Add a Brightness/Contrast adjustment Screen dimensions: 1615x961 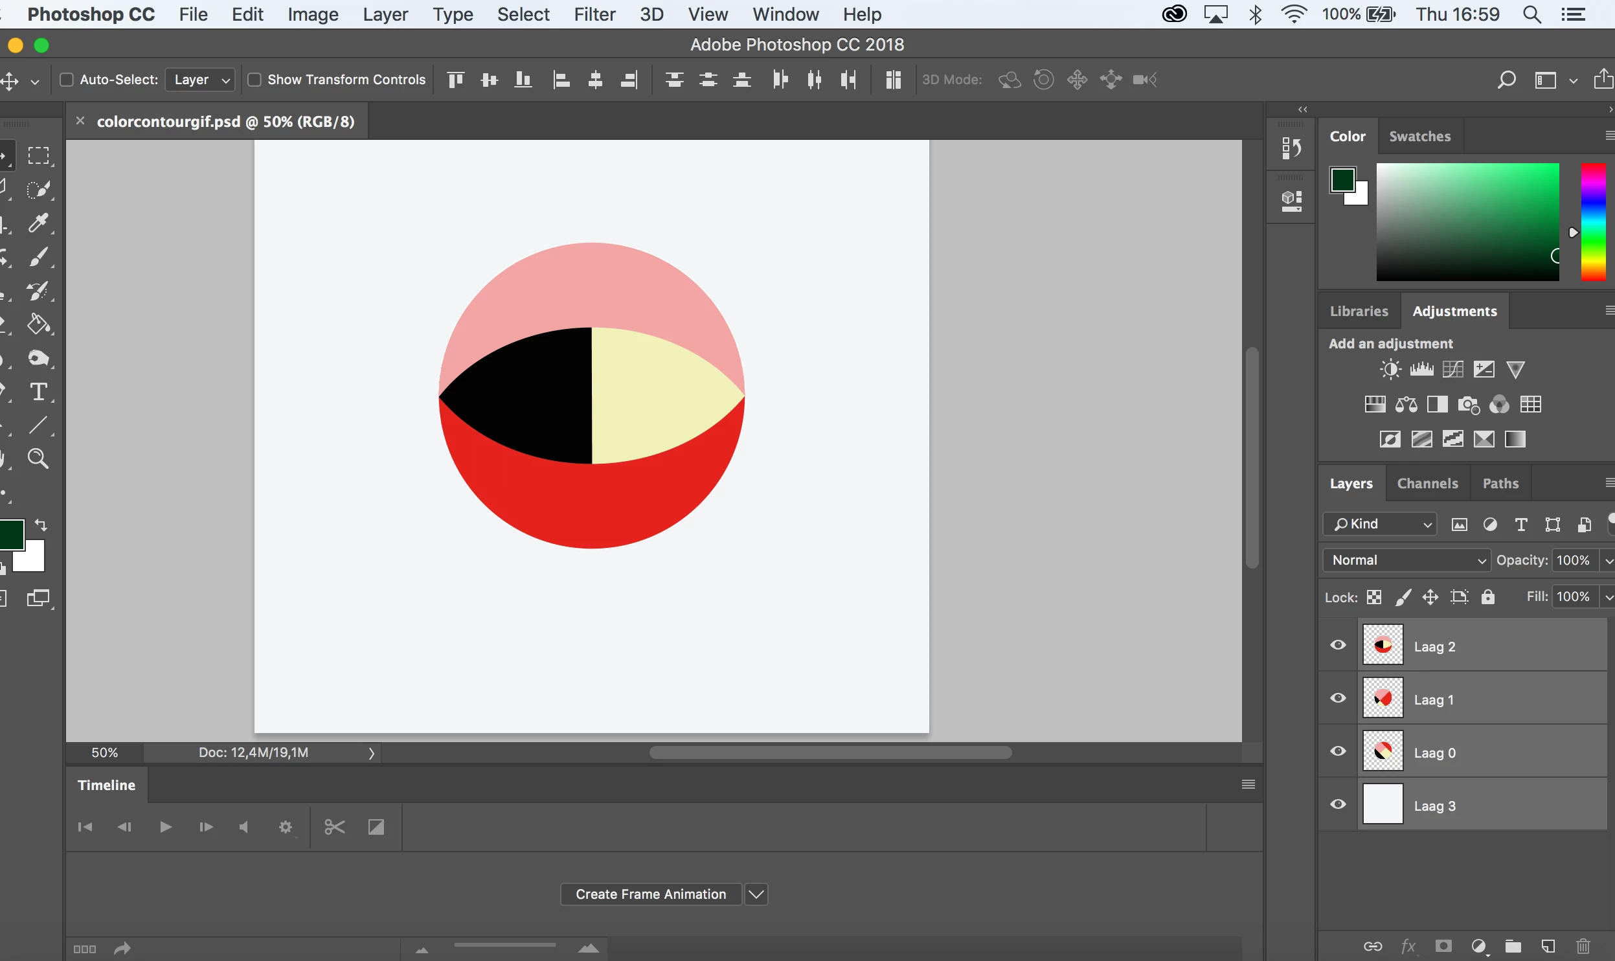click(x=1390, y=370)
